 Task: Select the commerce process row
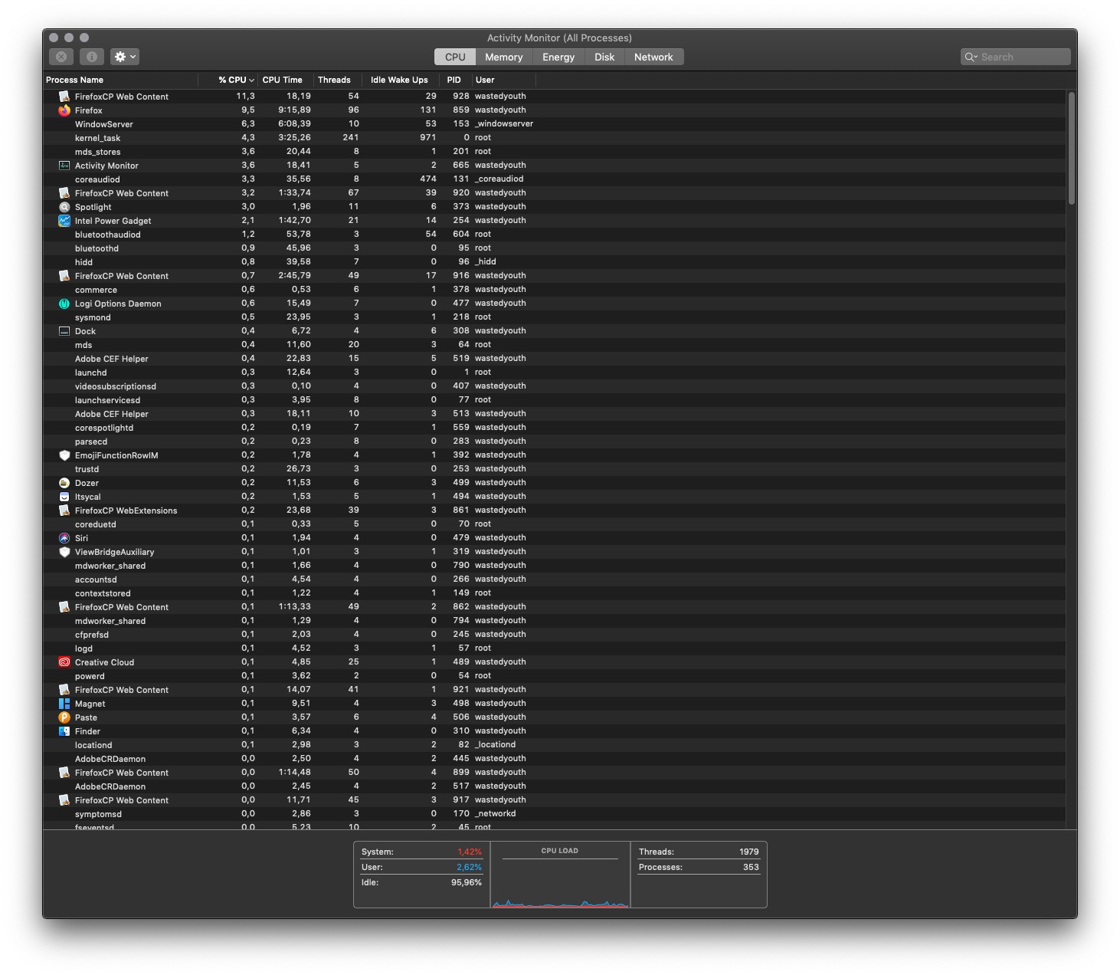[x=554, y=290]
